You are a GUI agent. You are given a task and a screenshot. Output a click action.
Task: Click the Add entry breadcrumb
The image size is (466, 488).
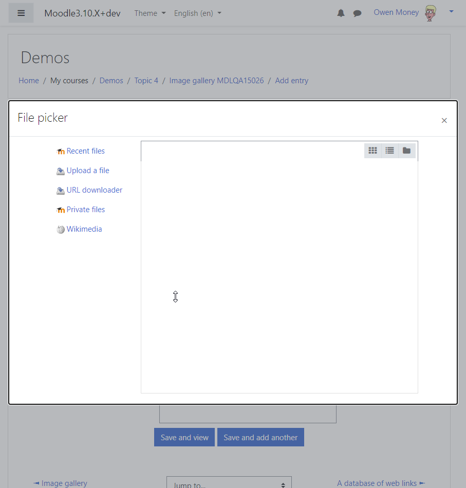[291, 81]
